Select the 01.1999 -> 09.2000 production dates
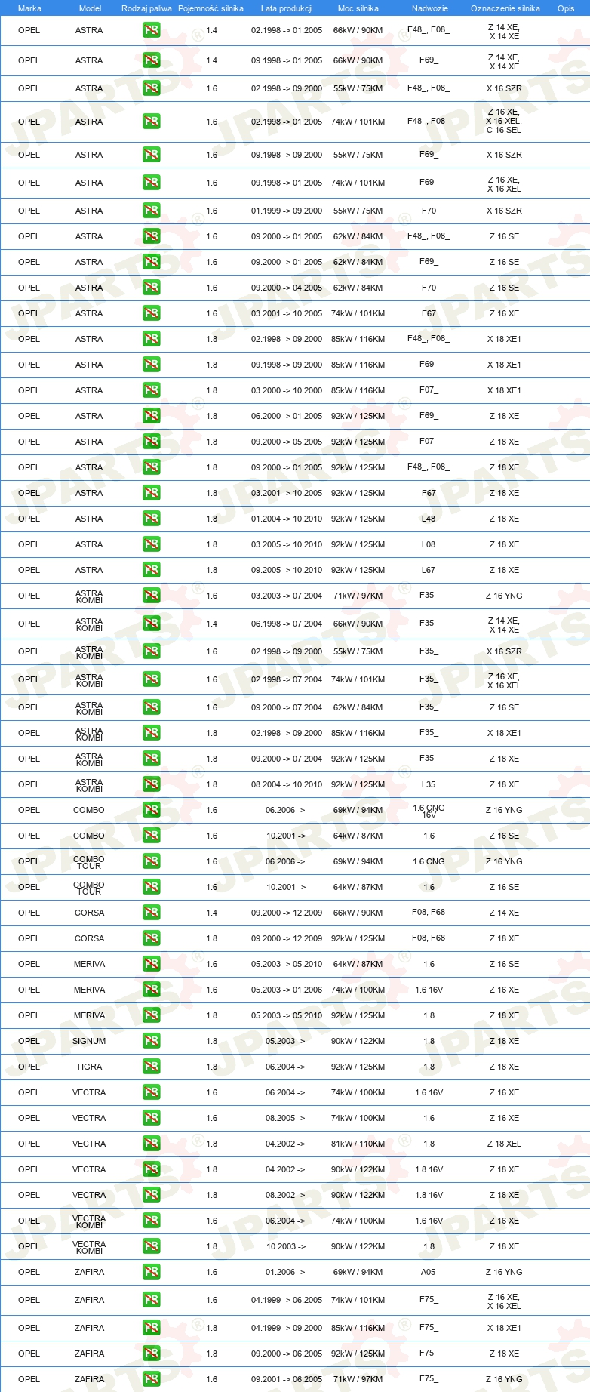 click(x=287, y=211)
